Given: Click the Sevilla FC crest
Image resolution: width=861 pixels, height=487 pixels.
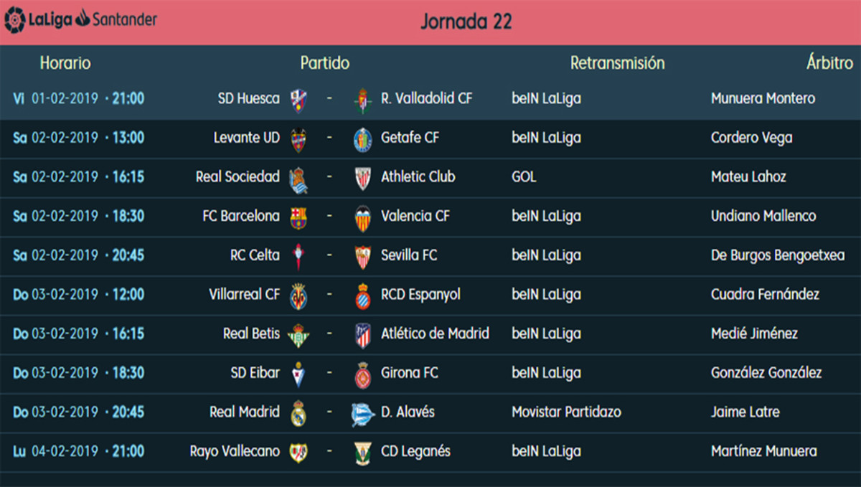Looking at the screenshot, I should pos(363,257).
